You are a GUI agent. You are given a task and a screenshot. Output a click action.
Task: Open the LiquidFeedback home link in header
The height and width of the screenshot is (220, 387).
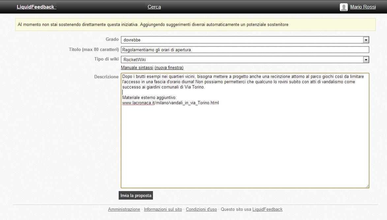tap(36, 7)
